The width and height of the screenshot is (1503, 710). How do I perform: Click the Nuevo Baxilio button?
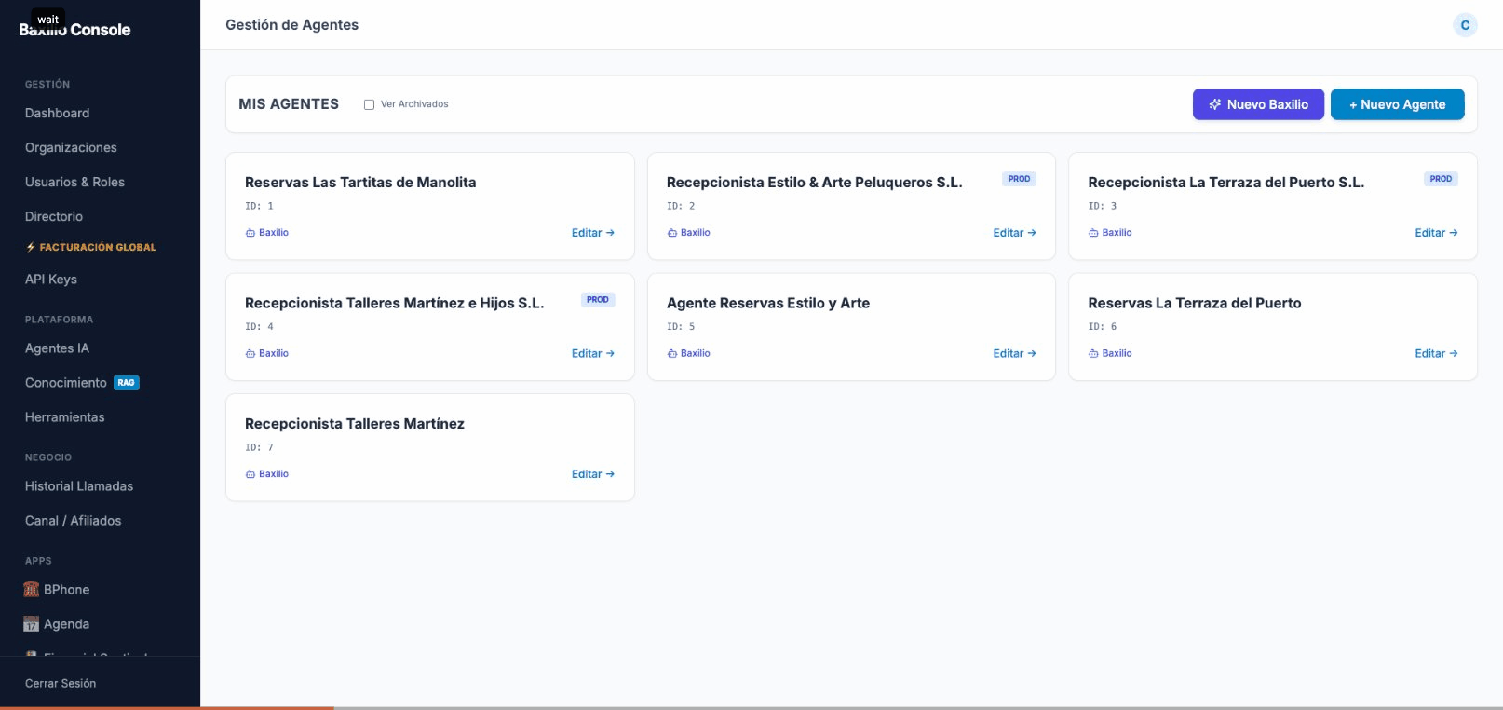(1258, 104)
